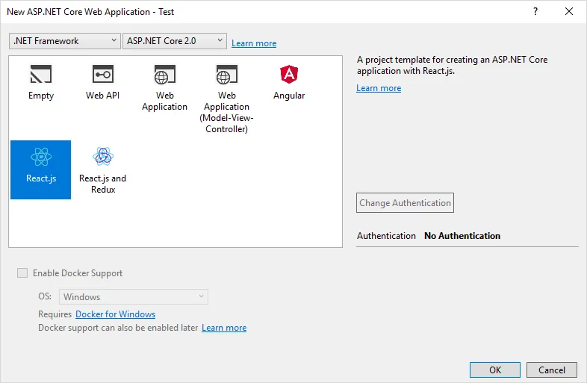Open Learn more under template description
This screenshot has height=383, width=587.
coord(379,88)
